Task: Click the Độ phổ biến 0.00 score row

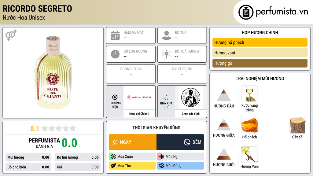Action: [x=28, y=167]
